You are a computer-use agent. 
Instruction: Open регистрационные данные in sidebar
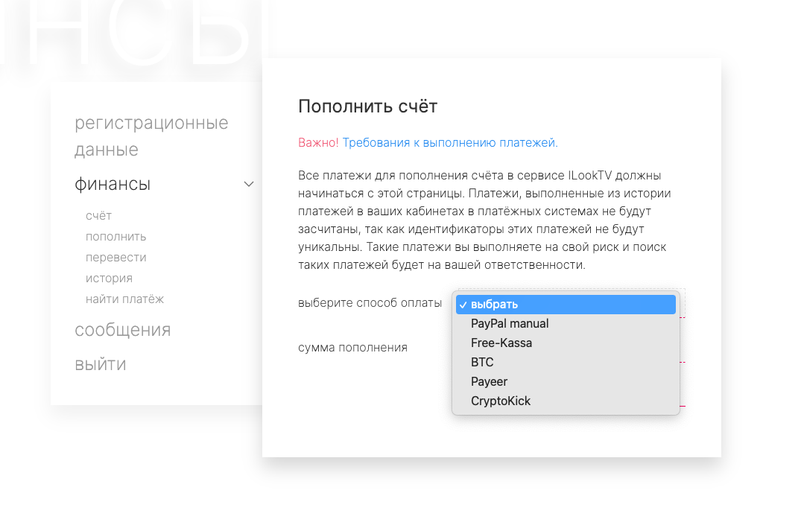coord(151,136)
